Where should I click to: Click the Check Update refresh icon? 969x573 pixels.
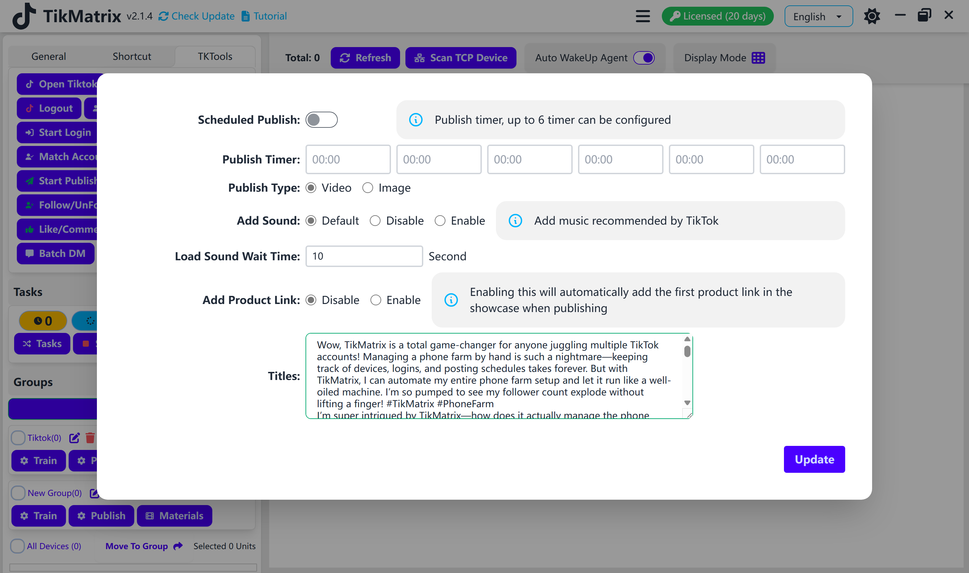(x=164, y=16)
